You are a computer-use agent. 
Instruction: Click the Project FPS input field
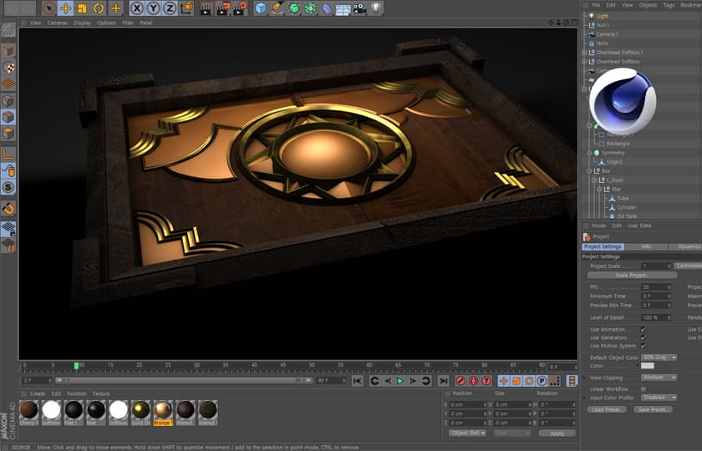(x=656, y=286)
